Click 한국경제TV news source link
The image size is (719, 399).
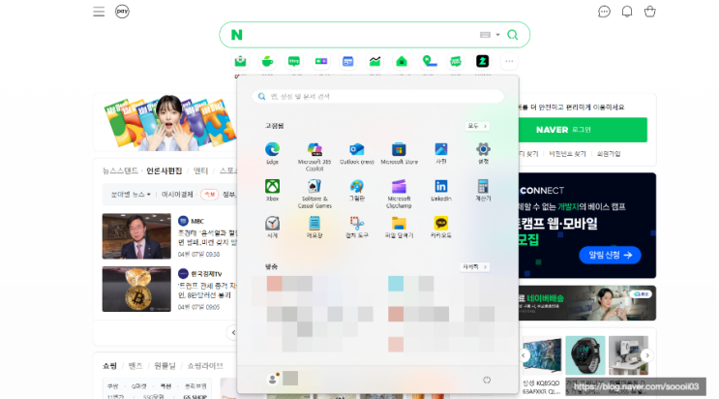click(200, 274)
